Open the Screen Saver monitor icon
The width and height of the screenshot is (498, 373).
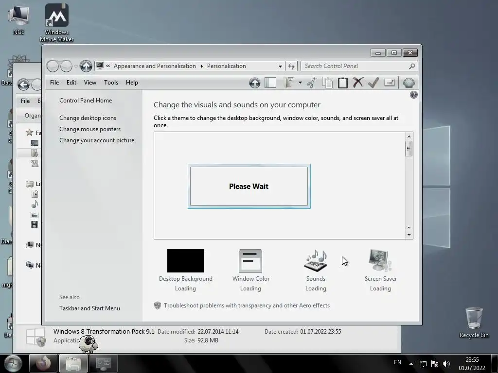(380, 261)
